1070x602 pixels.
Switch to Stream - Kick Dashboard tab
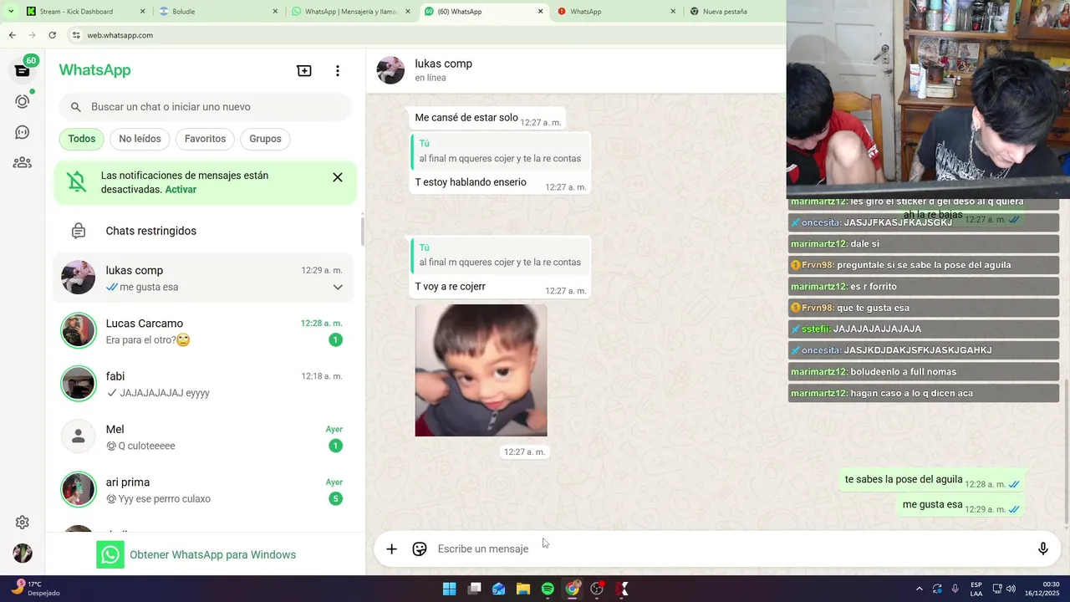[86, 12]
